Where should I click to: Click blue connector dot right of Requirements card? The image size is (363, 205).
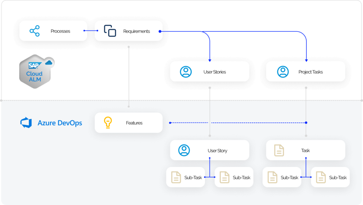tap(160, 31)
